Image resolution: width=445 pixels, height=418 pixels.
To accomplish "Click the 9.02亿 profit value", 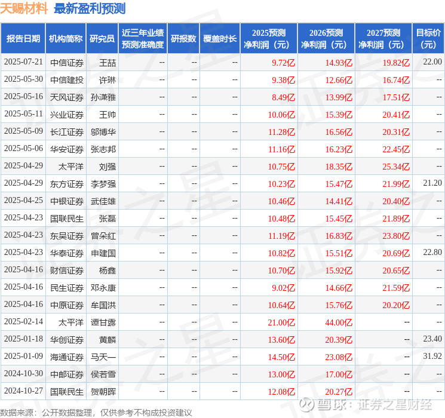I will click(x=283, y=288).
